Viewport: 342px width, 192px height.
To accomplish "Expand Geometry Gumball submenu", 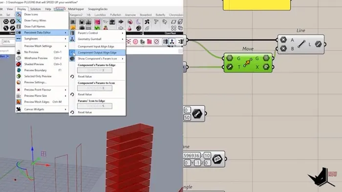I will pos(98,39).
